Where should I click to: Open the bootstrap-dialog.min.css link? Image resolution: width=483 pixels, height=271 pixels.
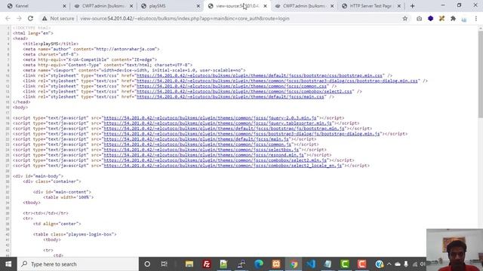(277, 81)
